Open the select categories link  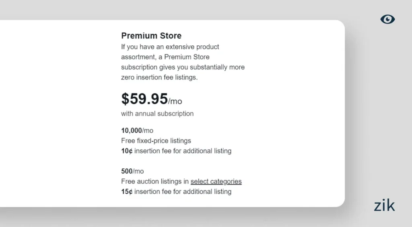tap(216, 181)
